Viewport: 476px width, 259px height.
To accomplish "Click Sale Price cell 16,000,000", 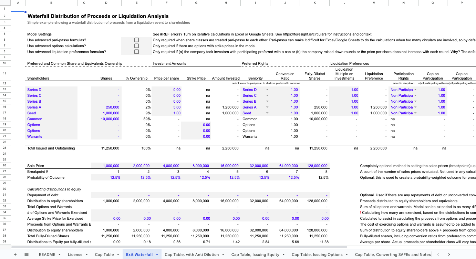I will pyautogui.click(x=226, y=166).
